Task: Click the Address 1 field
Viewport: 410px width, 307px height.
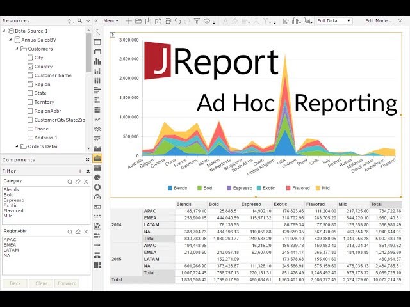Action: tap(45, 138)
